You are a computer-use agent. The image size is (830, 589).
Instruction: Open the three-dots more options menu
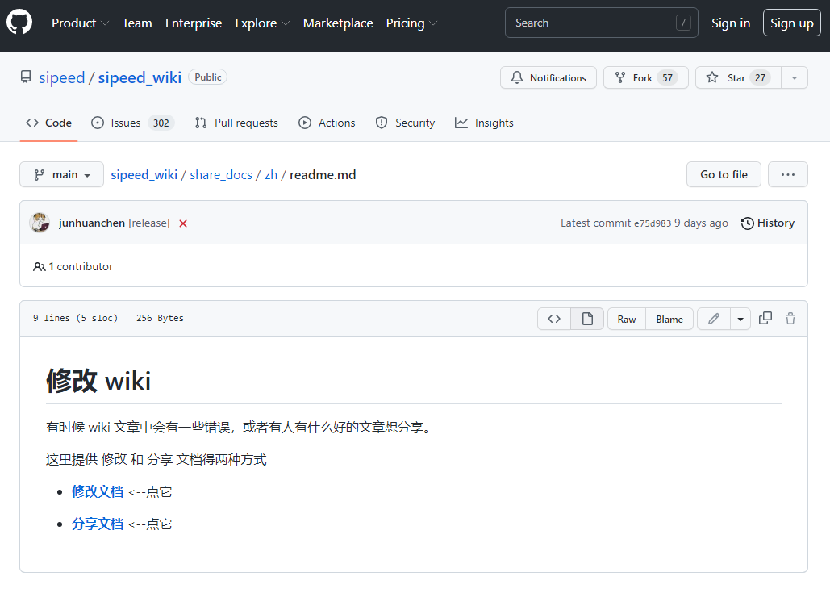[x=787, y=174]
